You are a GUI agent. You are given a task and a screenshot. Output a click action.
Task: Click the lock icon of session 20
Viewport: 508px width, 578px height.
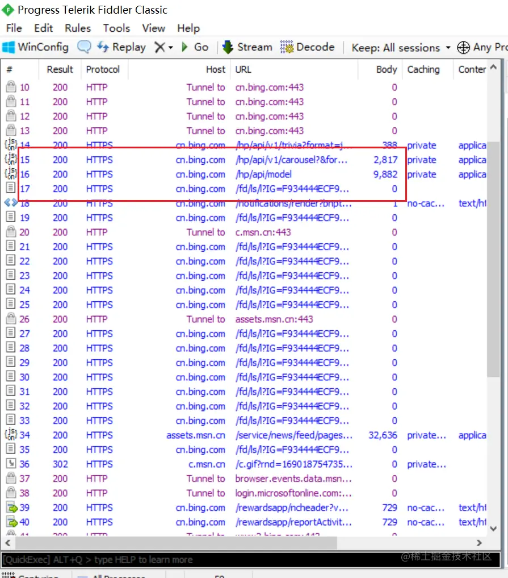pyautogui.click(x=11, y=231)
